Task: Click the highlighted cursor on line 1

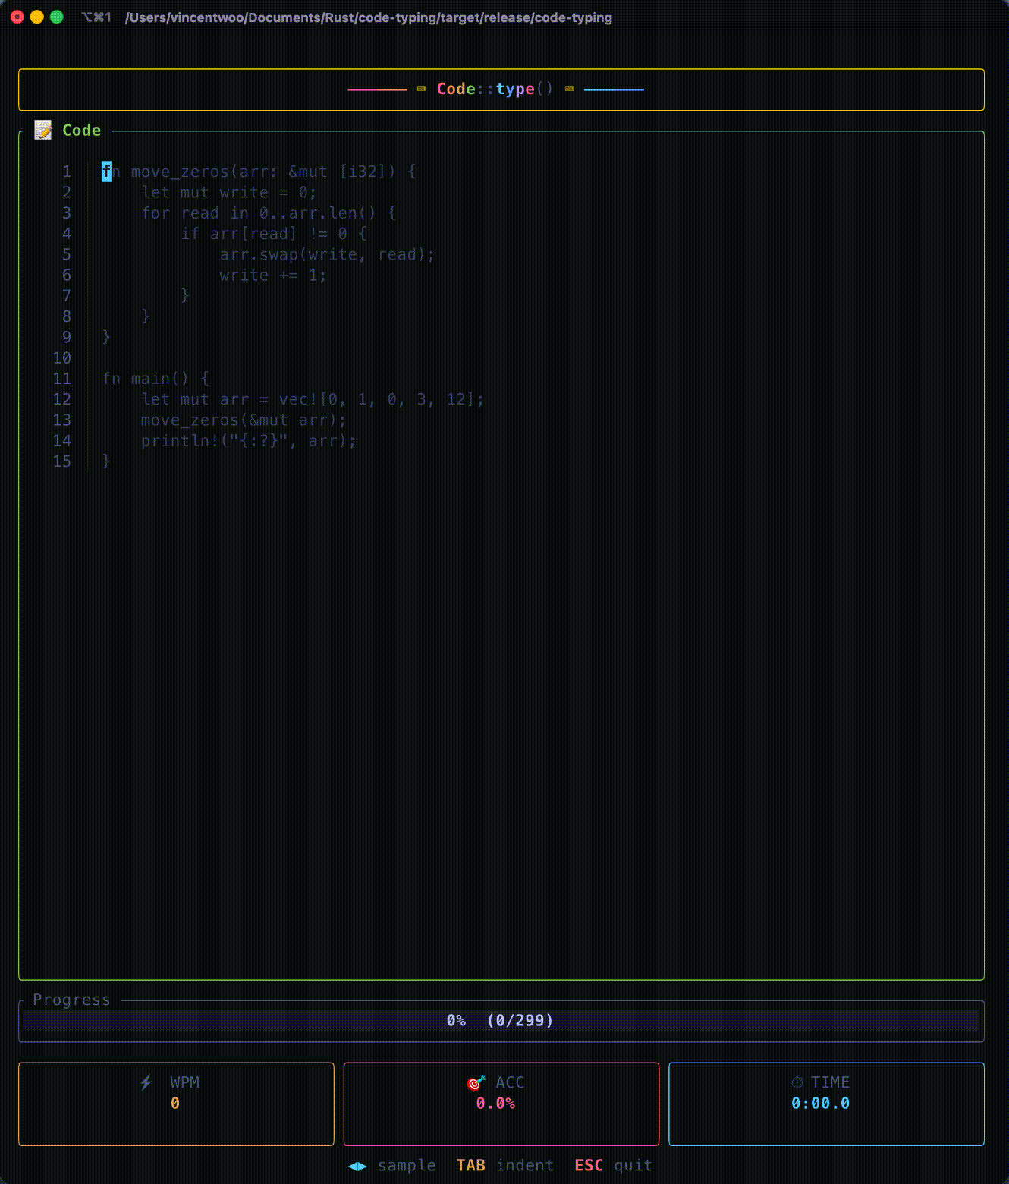Action: [x=106, y=172]
